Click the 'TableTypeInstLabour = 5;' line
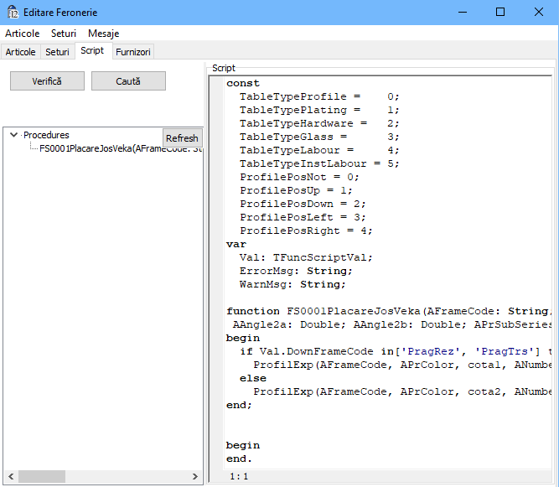This screenshot has height=487, width=559. [x=319, y=163]
